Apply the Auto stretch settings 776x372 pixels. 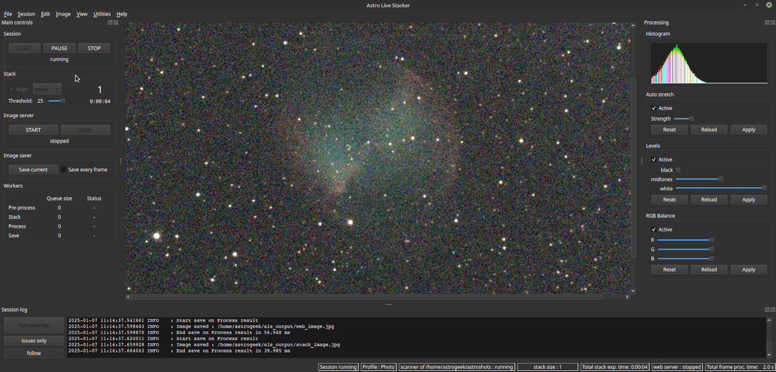(x=749, y=129)
